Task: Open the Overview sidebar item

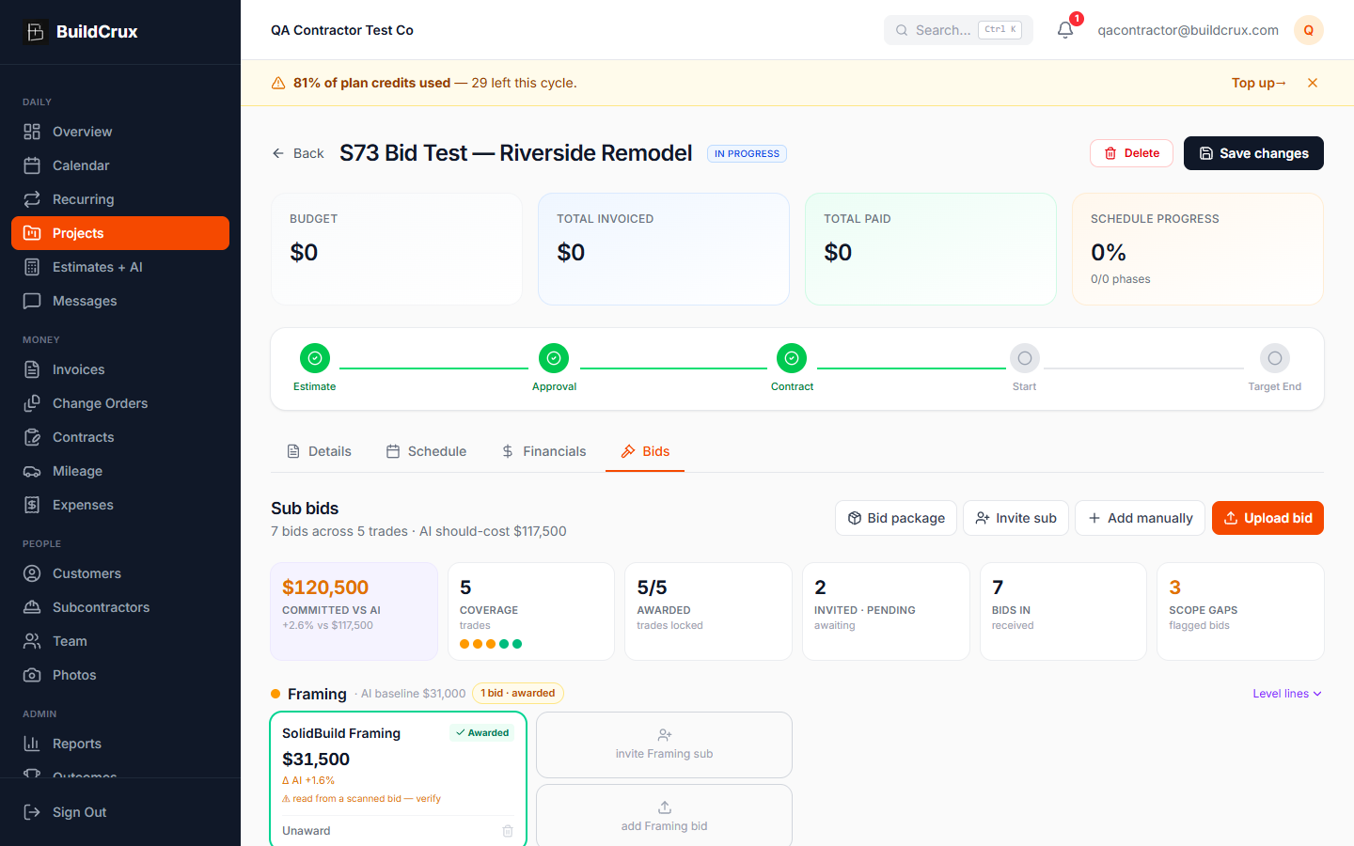Action: (x=120, y=132)
